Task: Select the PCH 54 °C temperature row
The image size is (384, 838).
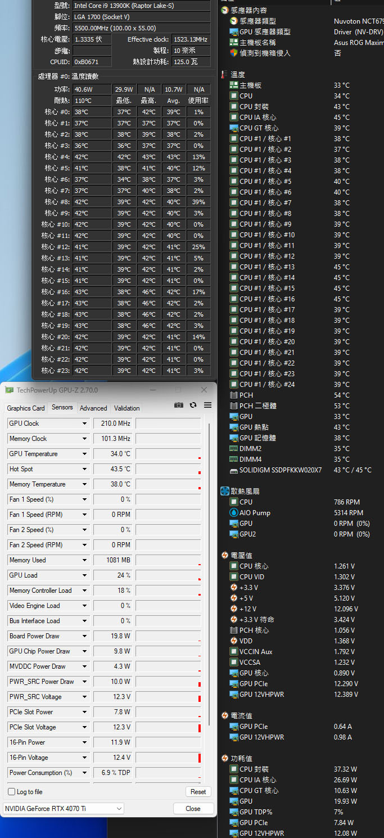Action: pyautogui.click(x=301, y=395)
